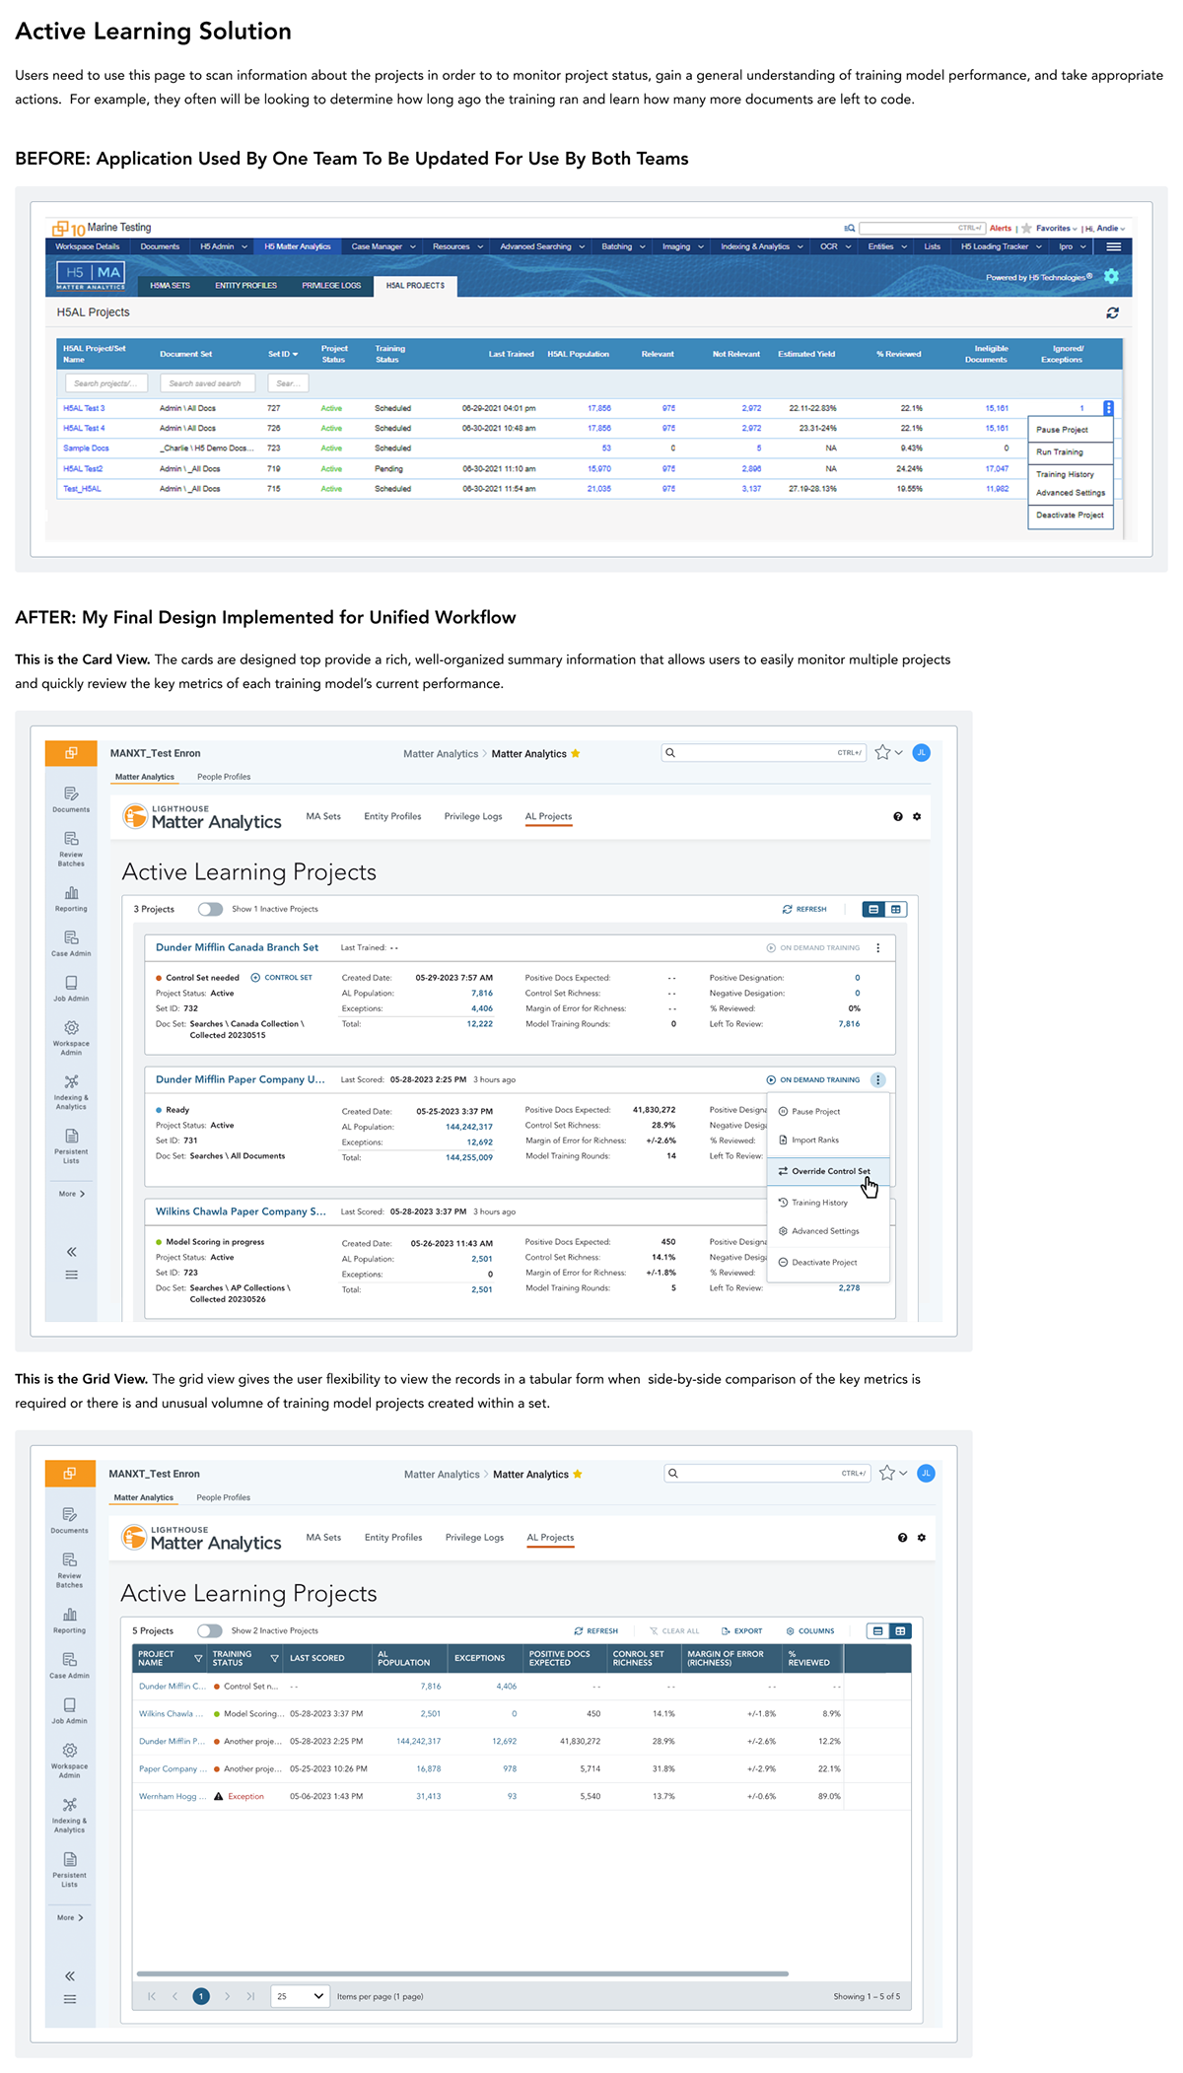Switch to card layout in Card View toggle
The image size is (1183, 2073).
873,909
